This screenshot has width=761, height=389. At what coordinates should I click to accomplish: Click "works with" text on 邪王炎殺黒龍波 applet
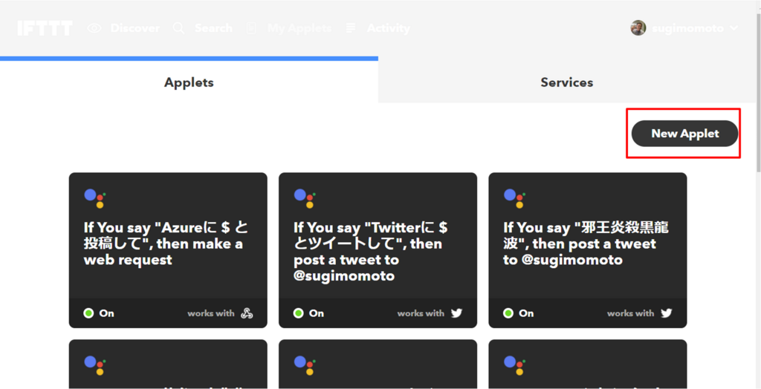pos(630,313)
